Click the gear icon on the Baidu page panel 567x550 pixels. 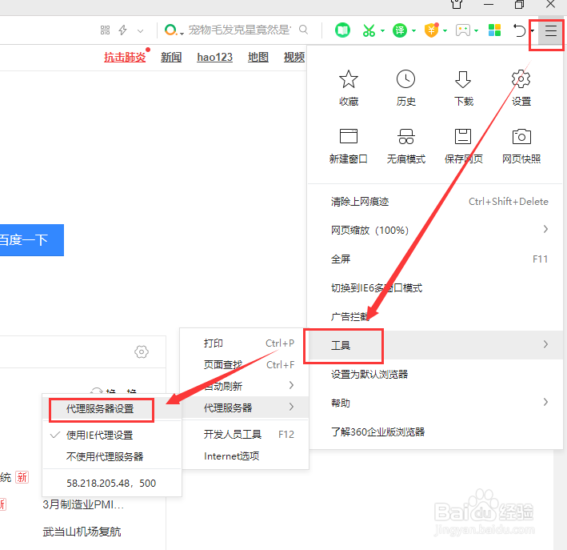pos(142,351)
